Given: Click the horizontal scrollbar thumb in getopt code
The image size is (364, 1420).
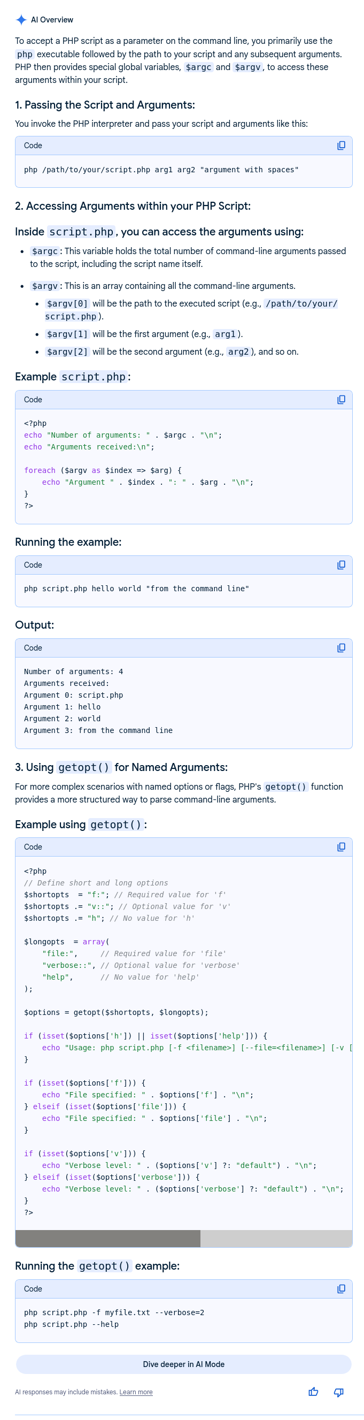Looking at the screenshot, I should pos(107,1238).
